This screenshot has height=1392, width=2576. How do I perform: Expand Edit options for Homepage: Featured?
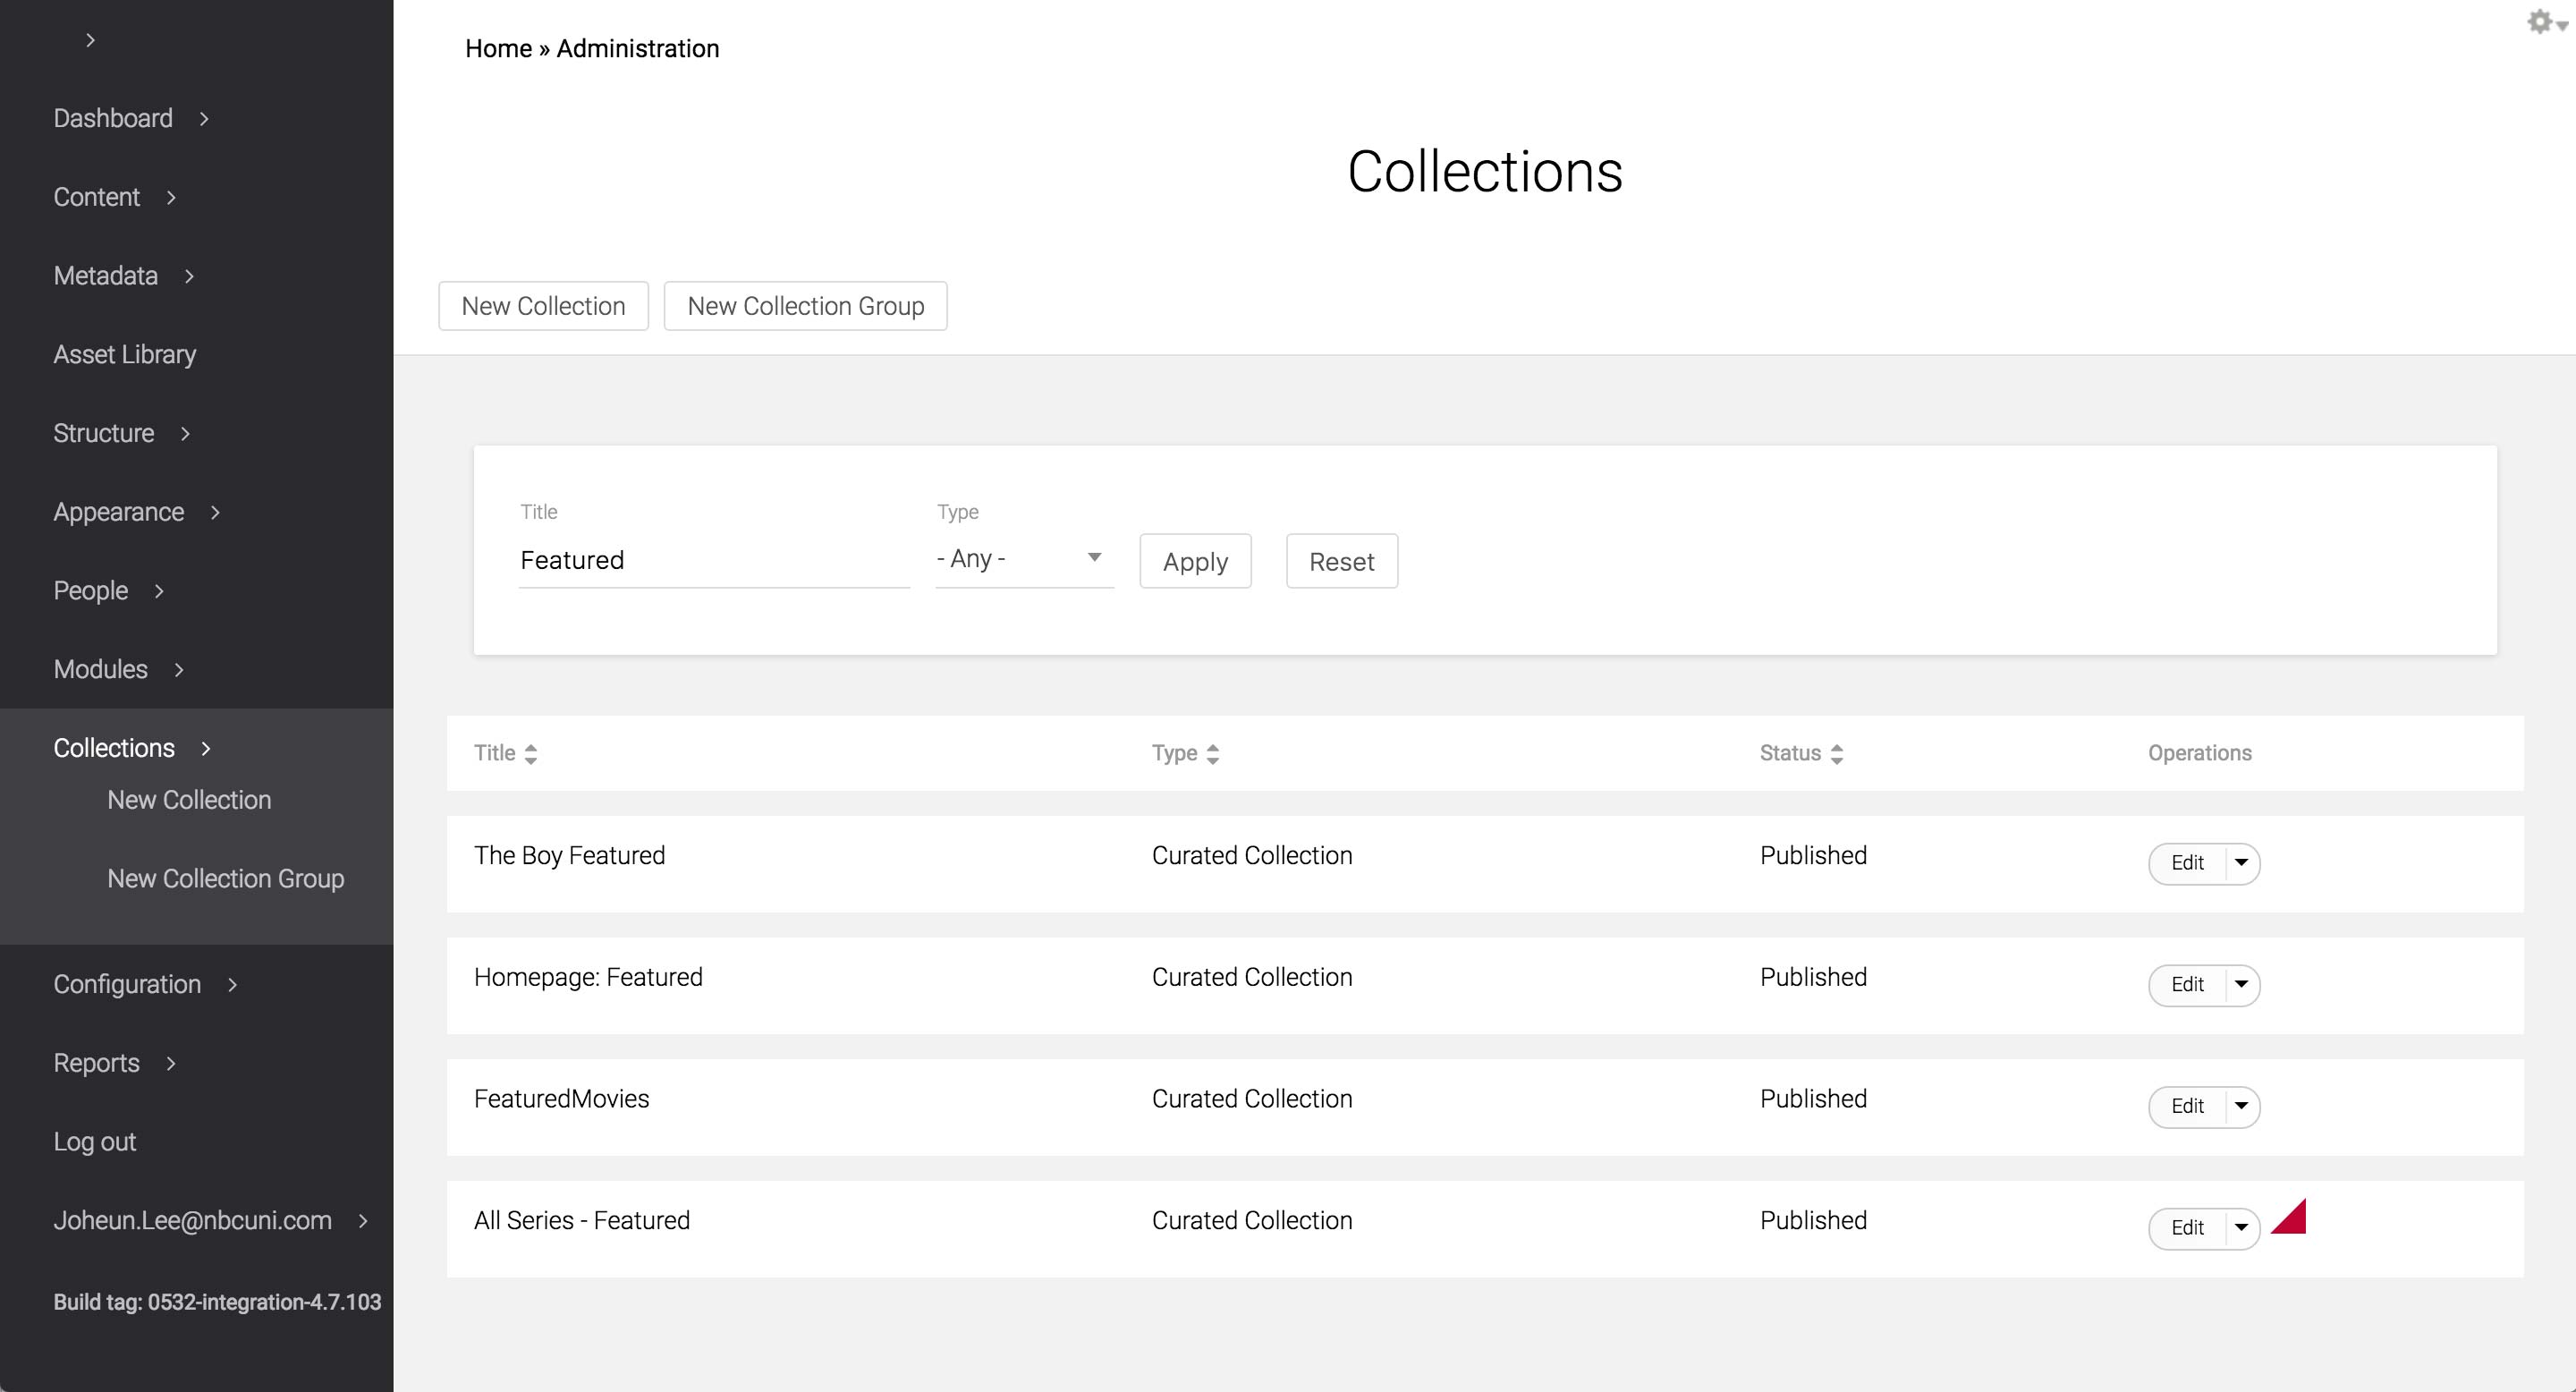pos(2241,984)
